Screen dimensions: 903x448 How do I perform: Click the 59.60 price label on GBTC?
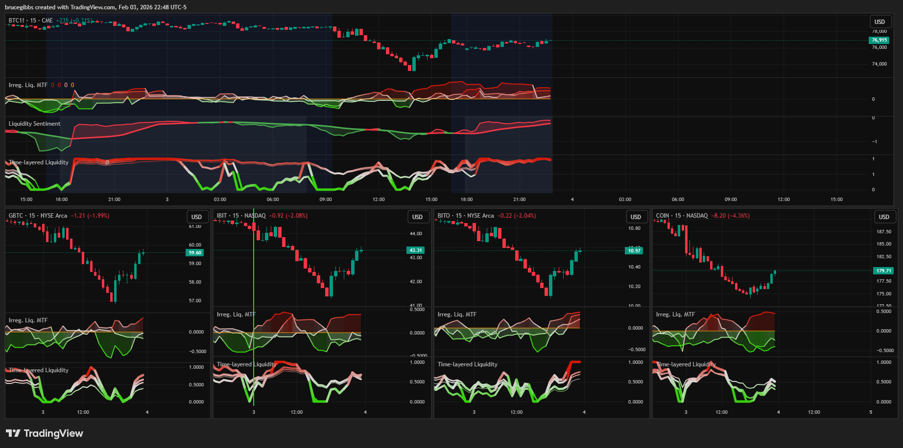coord(195,253)
